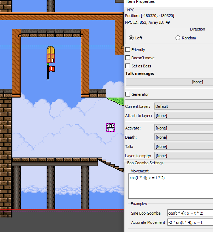
Task: Select the red checkpoint flag marked 1
Action: [x=51, y=72]
